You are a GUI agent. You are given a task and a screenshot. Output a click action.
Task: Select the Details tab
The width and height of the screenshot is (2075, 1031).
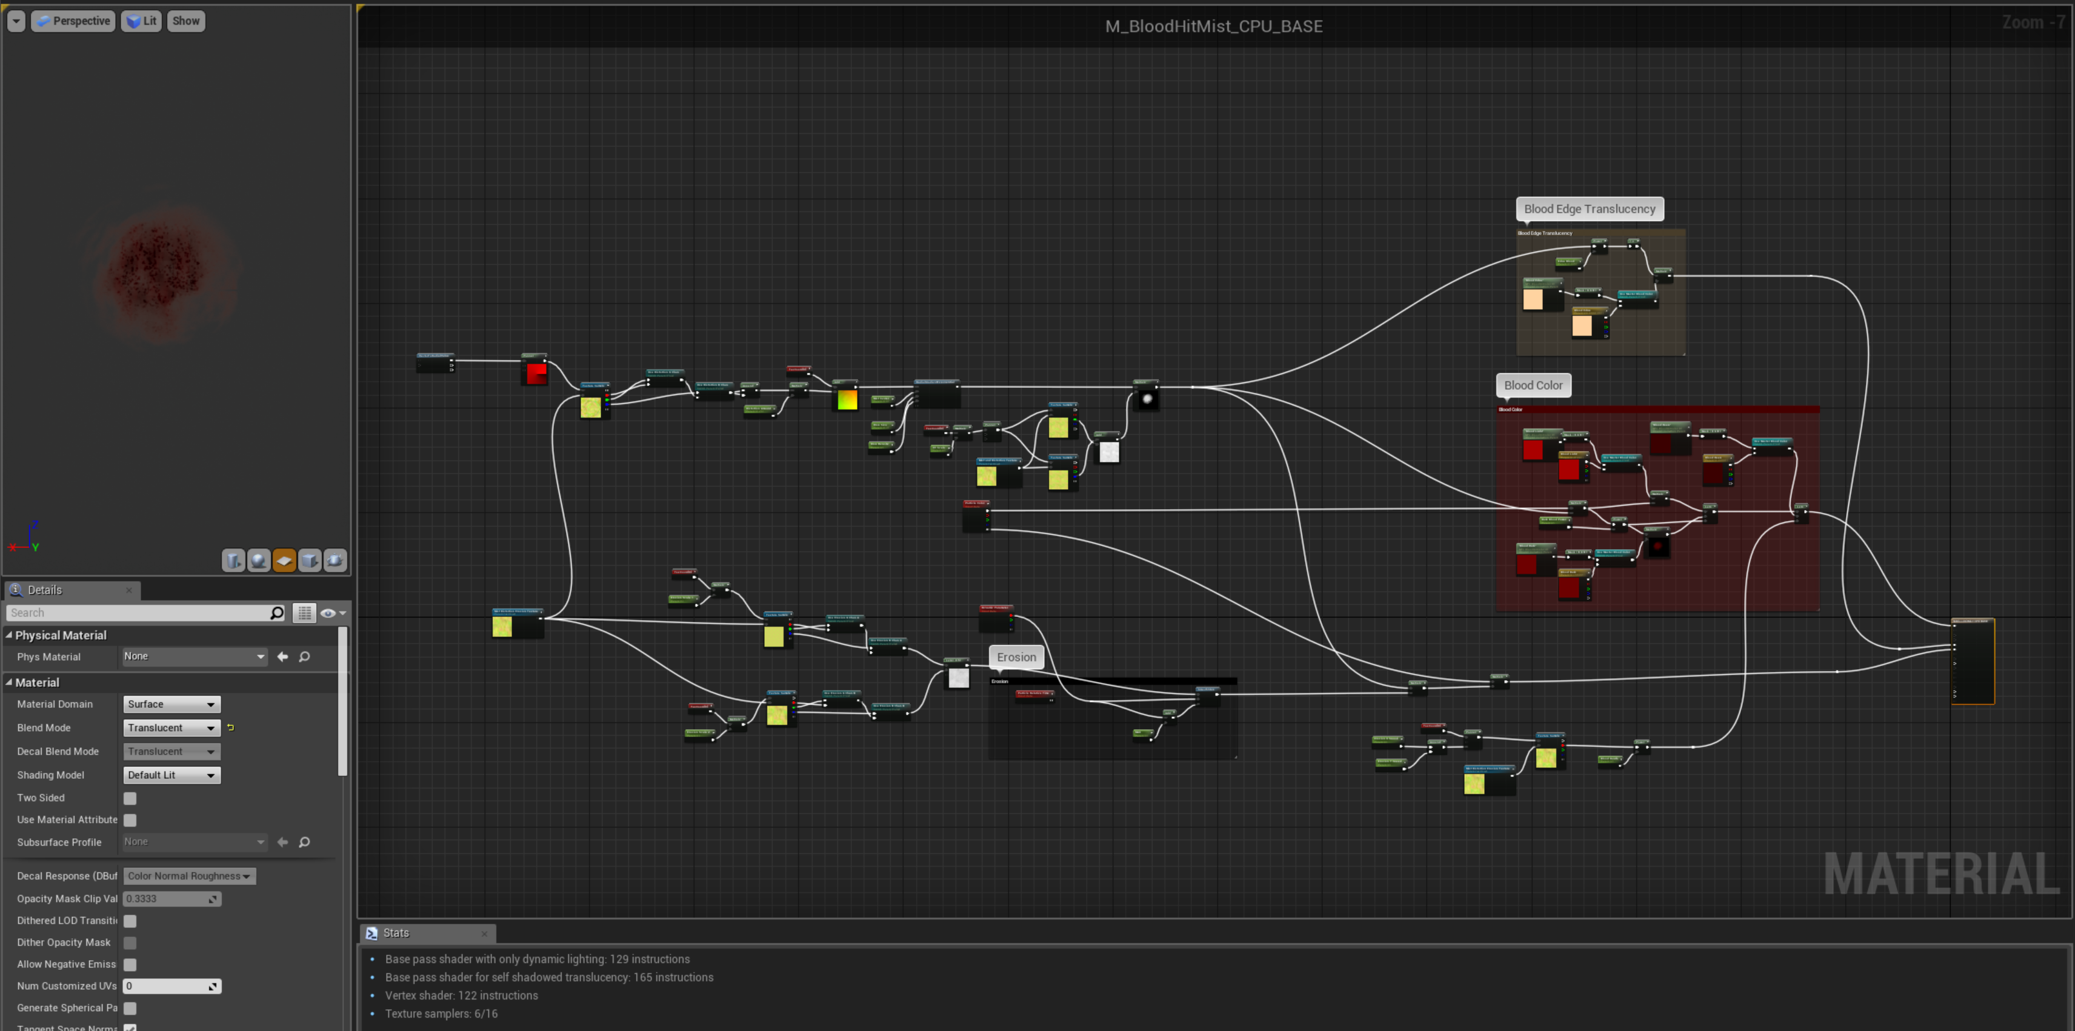(44, 590)
